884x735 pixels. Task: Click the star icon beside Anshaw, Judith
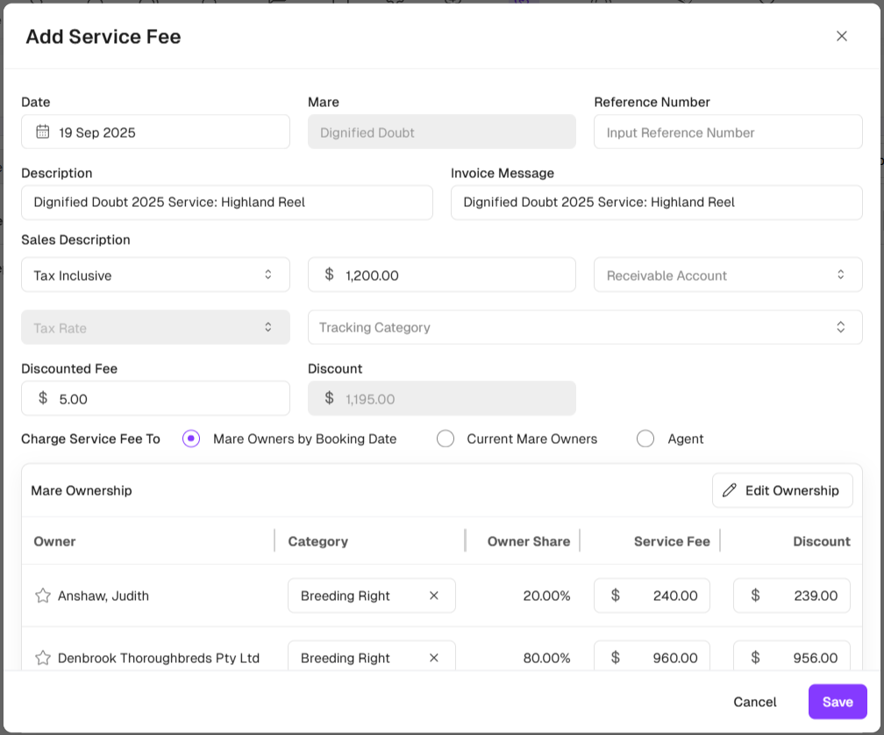coord(42,596)
